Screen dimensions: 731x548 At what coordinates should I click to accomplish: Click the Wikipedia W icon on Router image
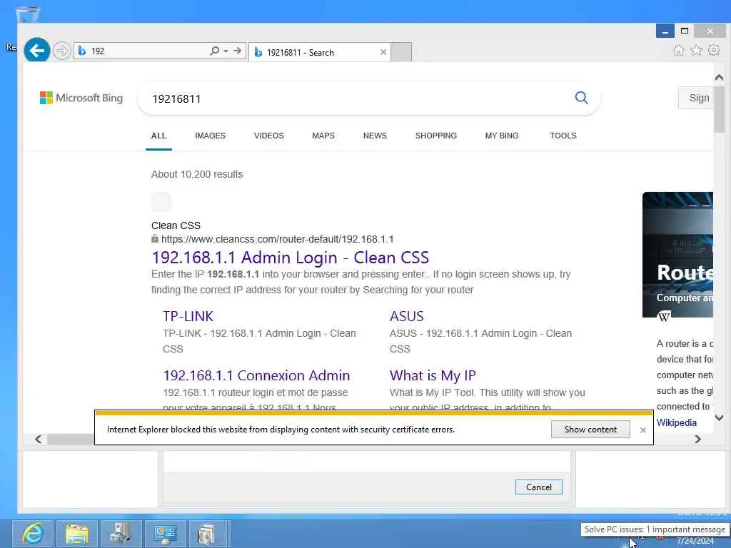(x=664, y=316)
